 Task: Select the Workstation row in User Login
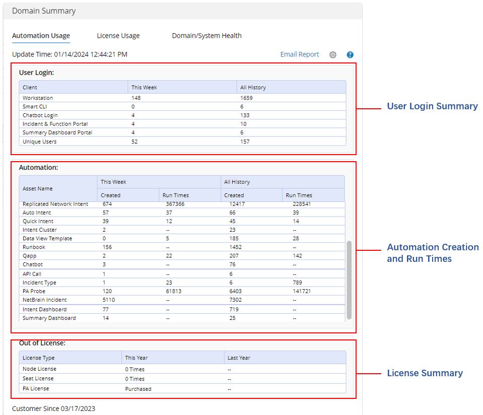click(38, 98)
